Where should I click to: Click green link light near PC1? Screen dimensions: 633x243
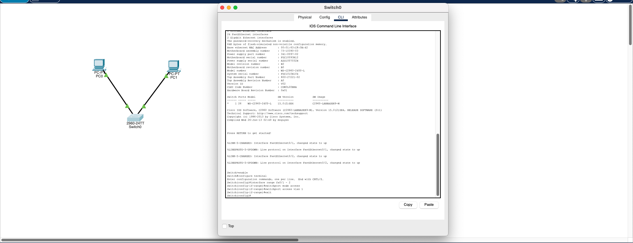pyautogui.click(x=166, y=76)
